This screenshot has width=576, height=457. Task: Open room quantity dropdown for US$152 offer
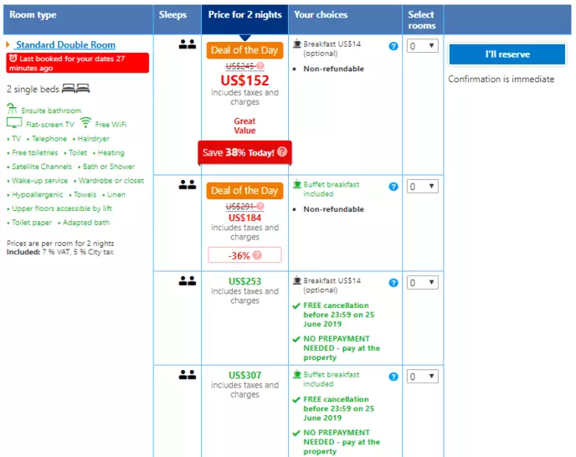[423, 46]
